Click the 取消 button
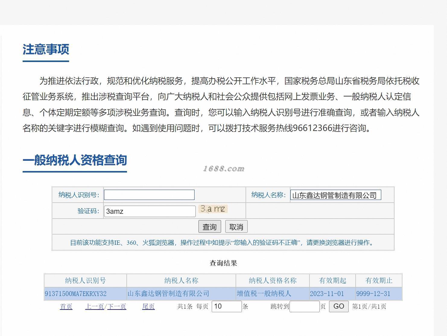The height and width of the screenshot is (336, 447). tap(236, 226)
